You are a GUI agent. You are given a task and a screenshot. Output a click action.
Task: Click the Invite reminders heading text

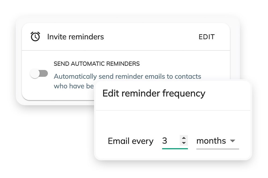(75, 37)
